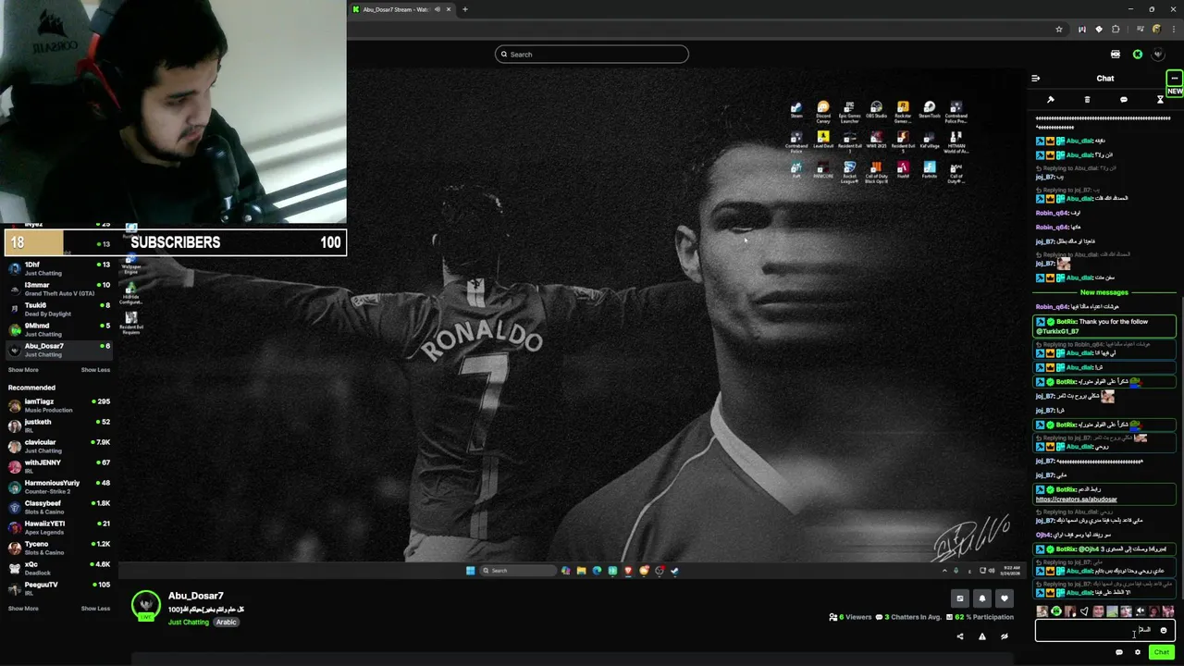Image resolution: width=1184 pixels, height=666 pixels.
Task: Open creators.sa/abudosar link in chat
Action: 1076,499
